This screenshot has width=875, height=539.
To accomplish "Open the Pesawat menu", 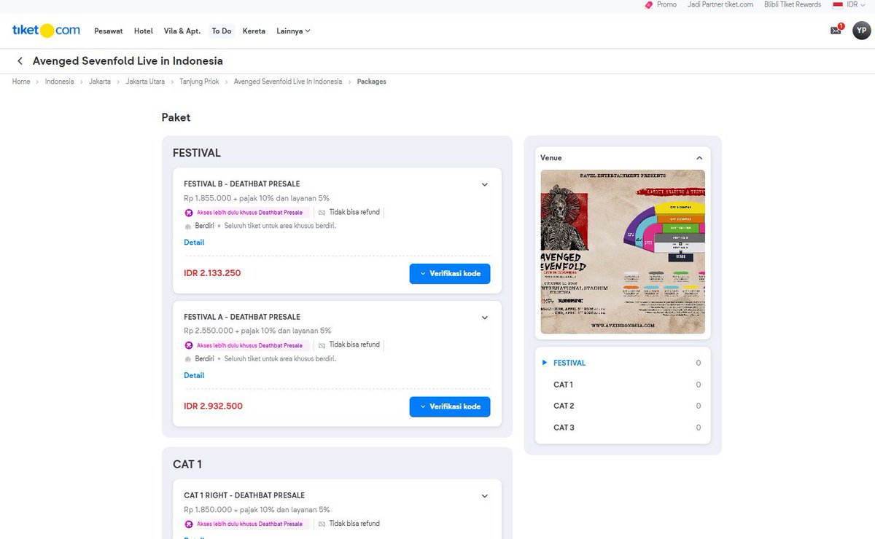I will pos(108,31).
